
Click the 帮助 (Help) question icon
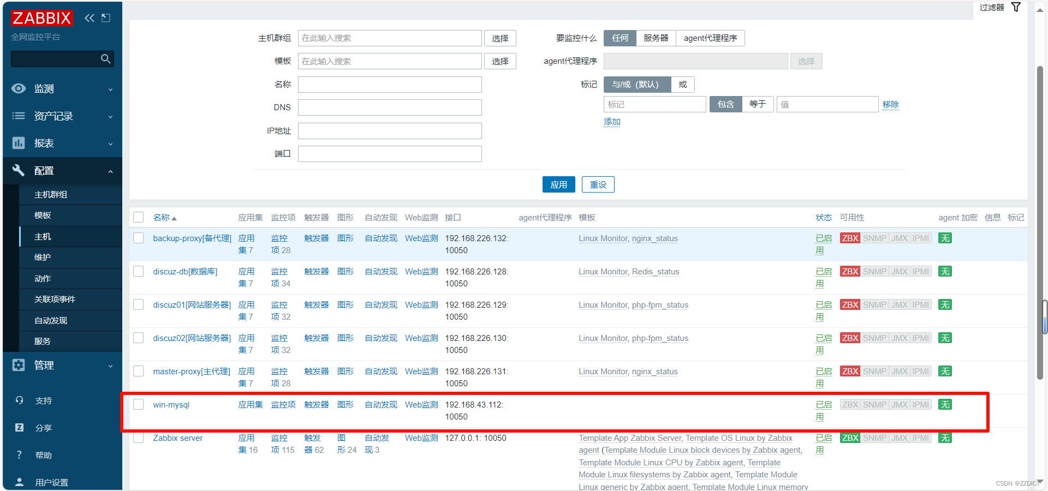pos(19,454)
